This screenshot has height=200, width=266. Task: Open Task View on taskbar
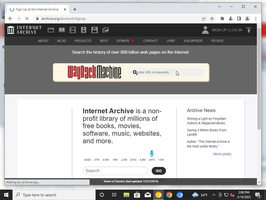114,195
